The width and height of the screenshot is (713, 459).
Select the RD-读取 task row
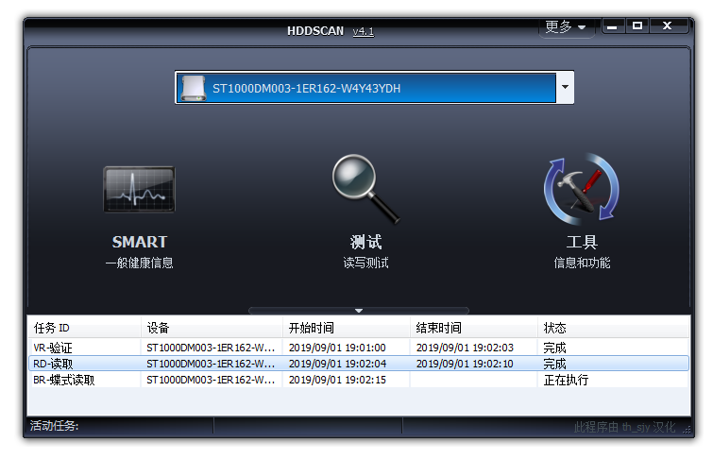click(85, 364)
